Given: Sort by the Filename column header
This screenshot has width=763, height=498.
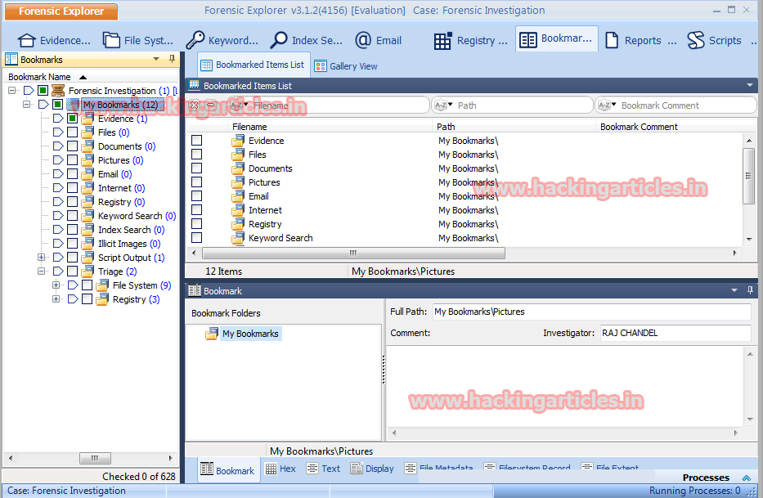Looking at the screenshot, I should click(x=330, y=127).
